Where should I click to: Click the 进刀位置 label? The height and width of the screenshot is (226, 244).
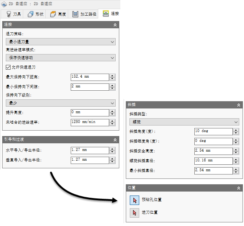[x=149, y=213]
